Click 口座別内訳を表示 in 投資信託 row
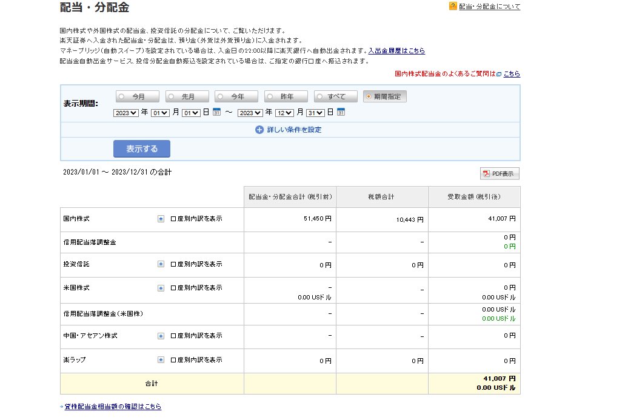The height and width of the screenshot is (420, 625). [x=196, y=264]
